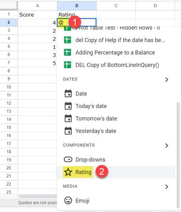This screenshot has height=212, width=181.
Task: Click calendar icon beside Today's date
Action: pyautogui.click(x=68, y=106)
